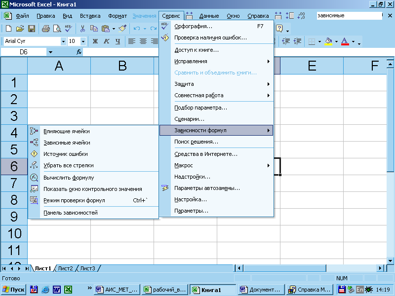Click the Print Preview icon
The image size is (395, 296).
click(x=57, y=29)
